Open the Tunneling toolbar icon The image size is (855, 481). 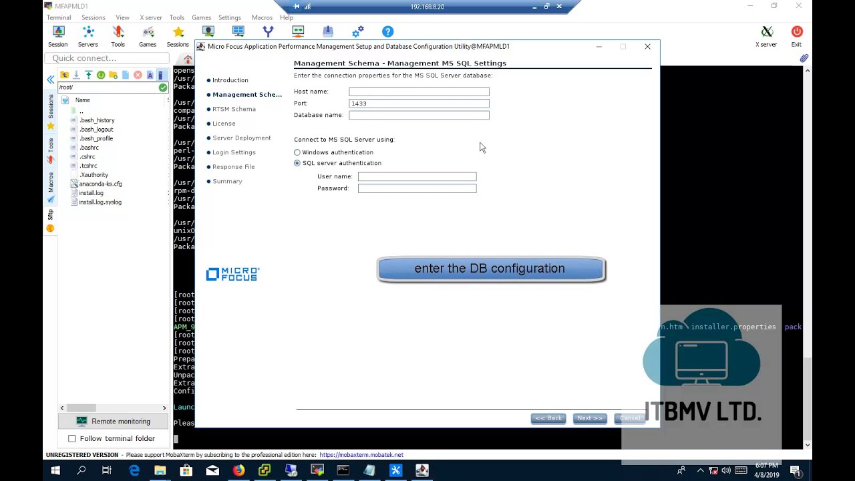coord(298,31)
